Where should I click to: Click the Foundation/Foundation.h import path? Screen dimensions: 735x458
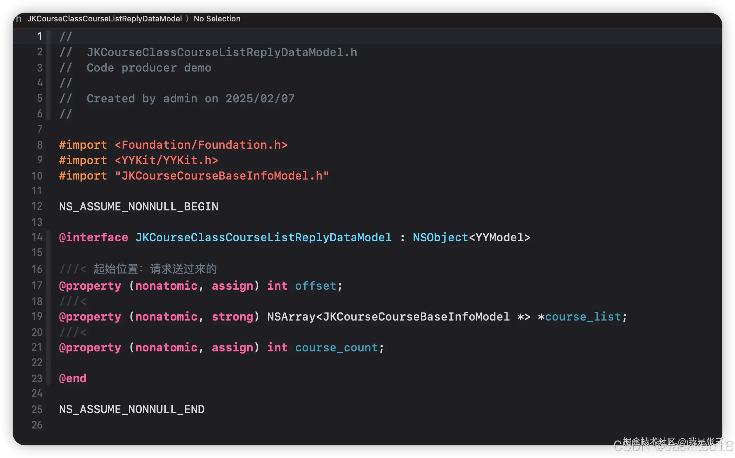tap(201, 145)
